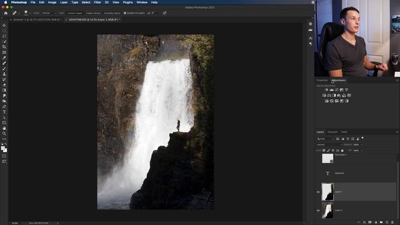Add a Levels adjustment

coord(331,90)
